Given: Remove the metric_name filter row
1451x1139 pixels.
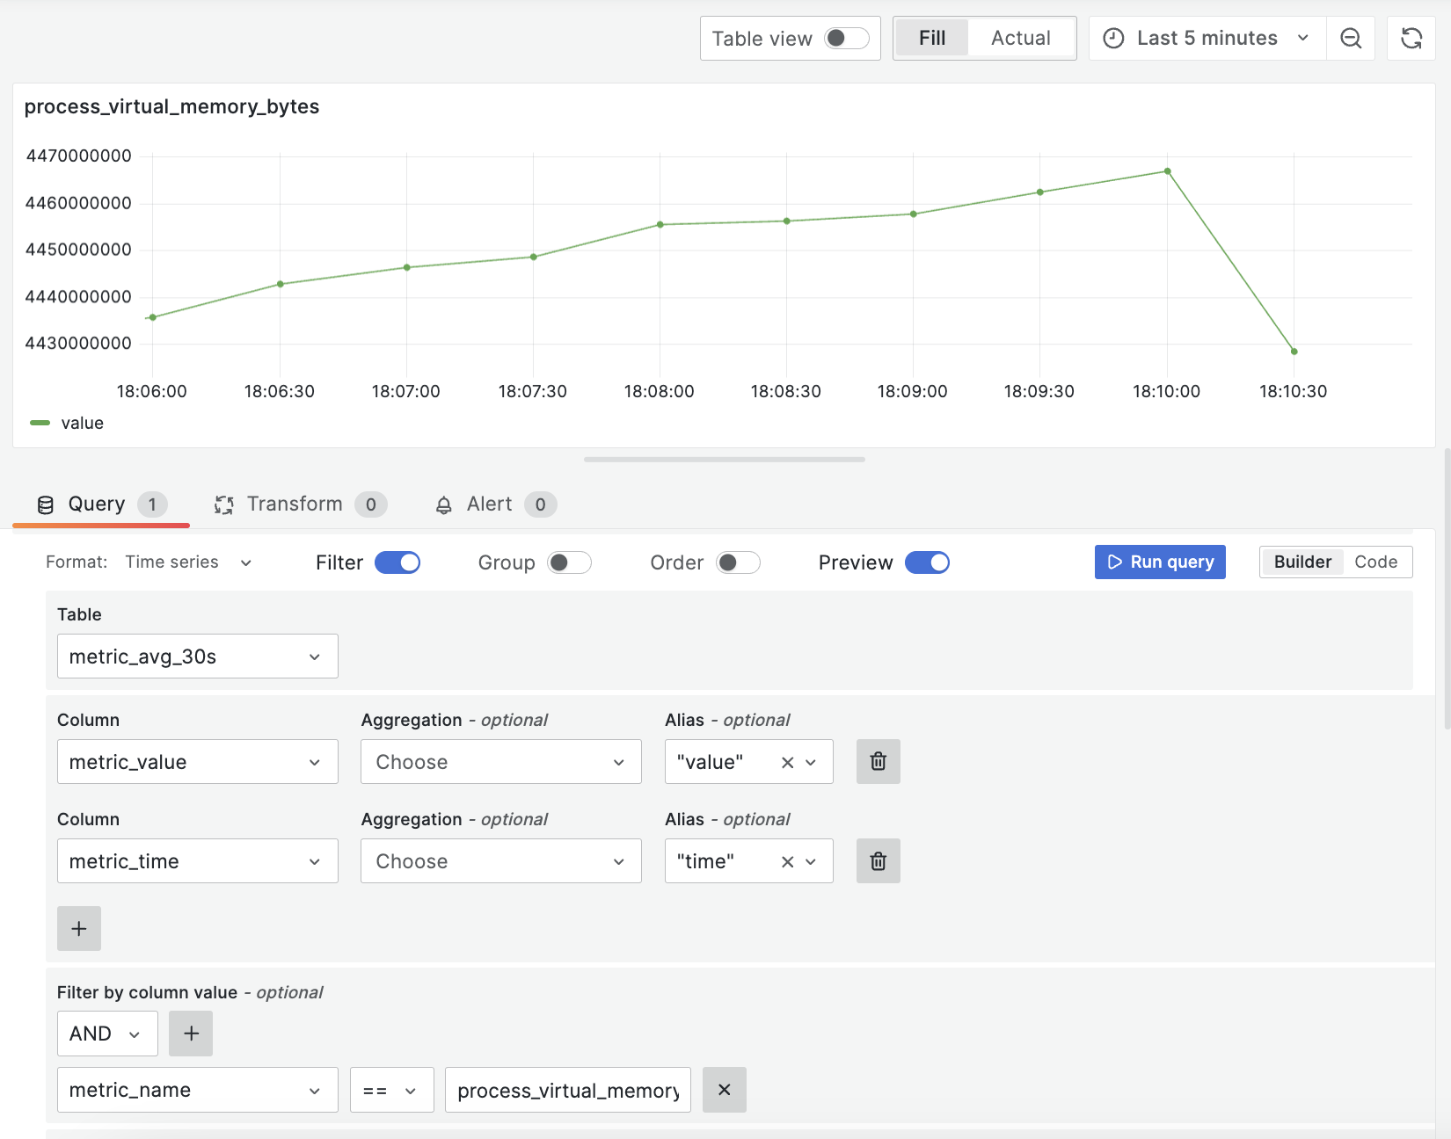Looking at the screenshot, I should [724, 1090].
